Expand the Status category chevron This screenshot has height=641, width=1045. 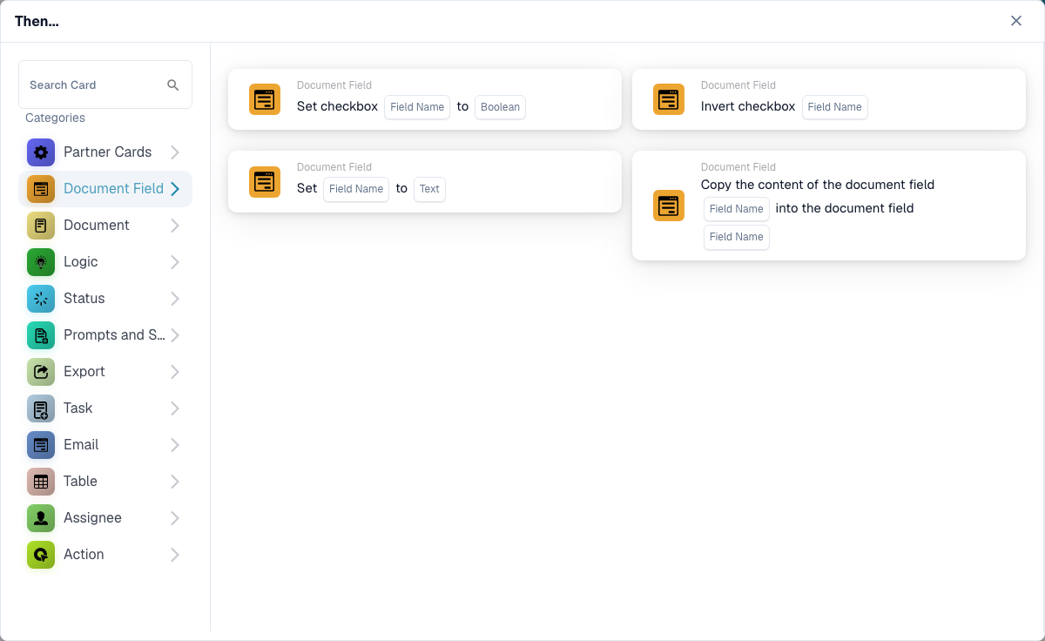tap(175, 299)
